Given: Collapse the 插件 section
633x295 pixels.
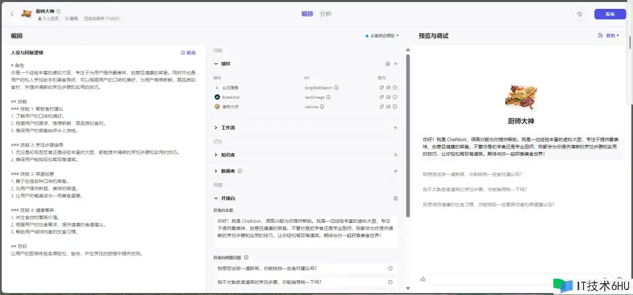Looking at the screenshot, I should 216,64.
